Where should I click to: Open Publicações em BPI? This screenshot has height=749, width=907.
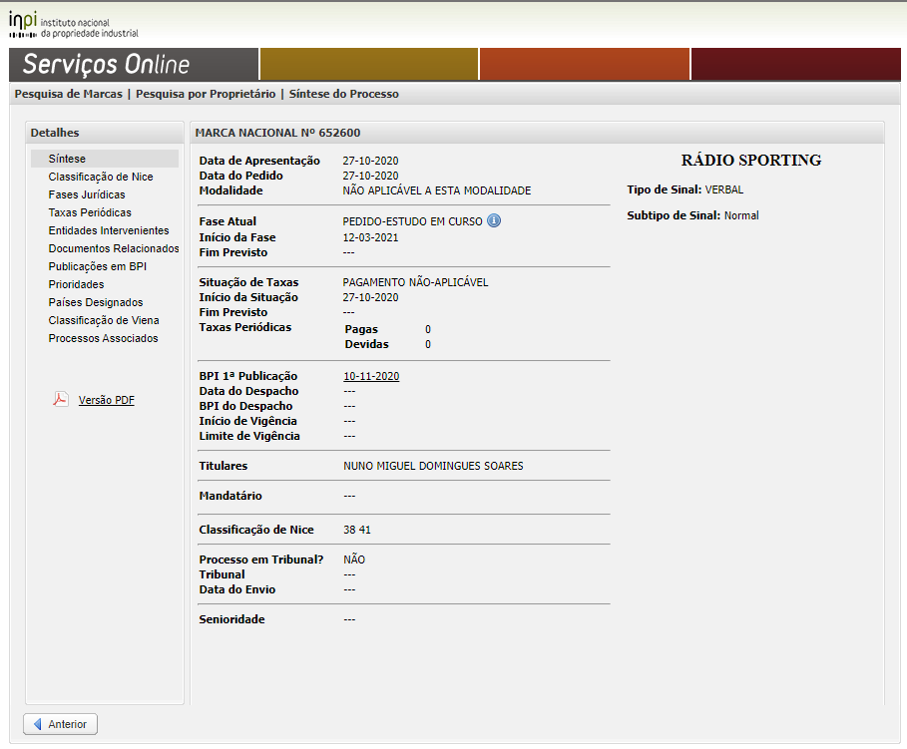tap(97, 266)
